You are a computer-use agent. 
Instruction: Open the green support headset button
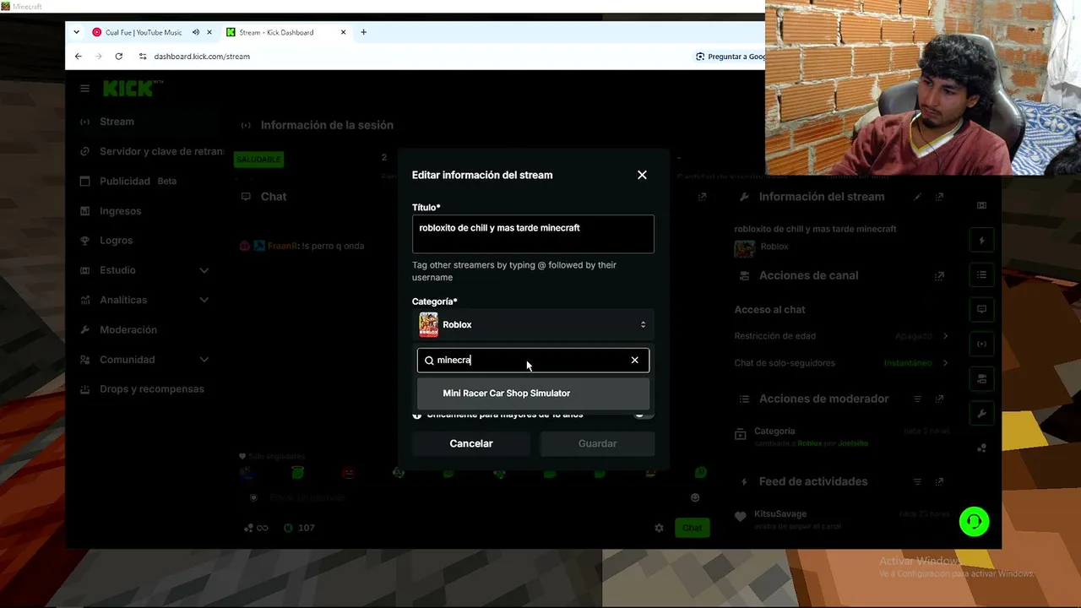tap(974, 521)
